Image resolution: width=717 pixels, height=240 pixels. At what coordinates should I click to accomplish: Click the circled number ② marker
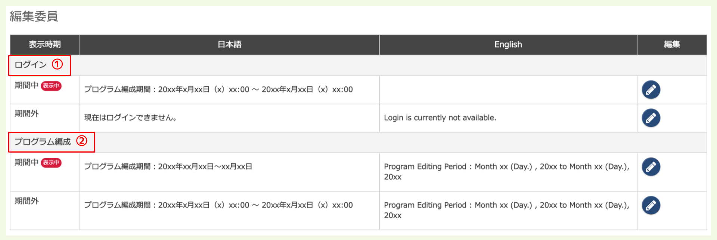[x=82, y=141]
